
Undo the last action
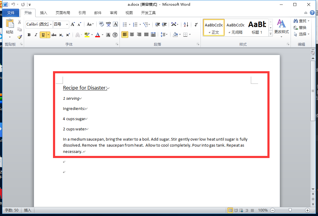tap(13, 5)
